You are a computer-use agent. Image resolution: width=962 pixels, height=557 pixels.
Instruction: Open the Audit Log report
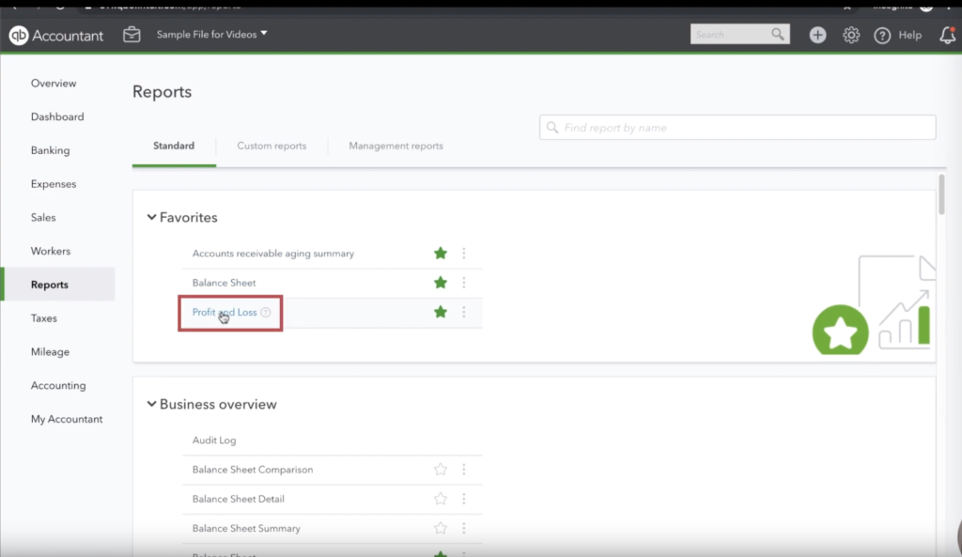point(214,440)
